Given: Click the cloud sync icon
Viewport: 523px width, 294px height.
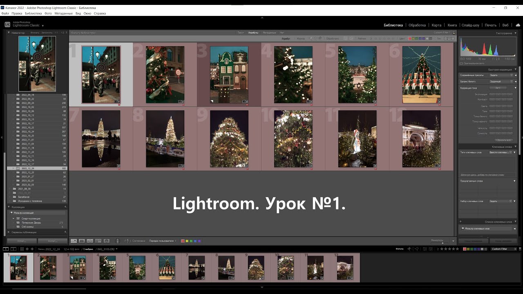Looking at the screenshot, I should (x=518, y=25).
